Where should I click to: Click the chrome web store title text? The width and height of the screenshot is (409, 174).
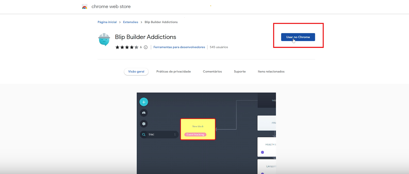[x=111, y=7]
